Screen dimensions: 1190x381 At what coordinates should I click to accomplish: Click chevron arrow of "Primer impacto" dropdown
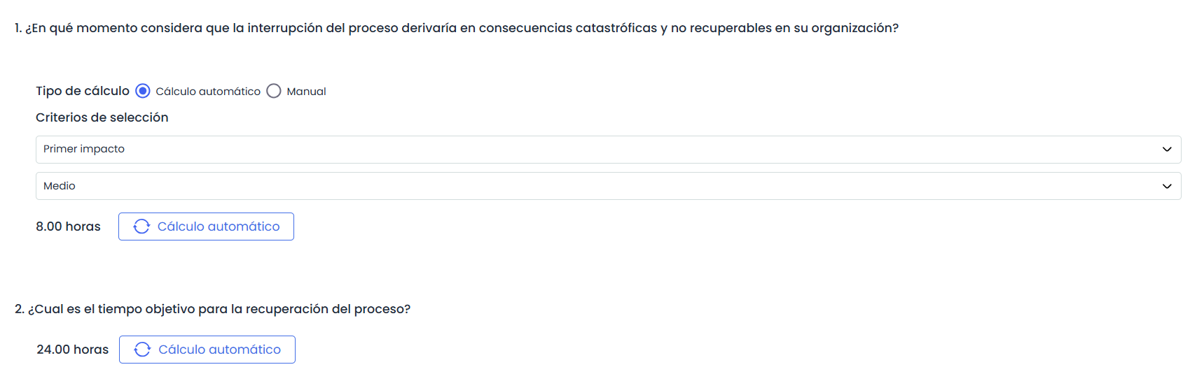[1167, 150]
